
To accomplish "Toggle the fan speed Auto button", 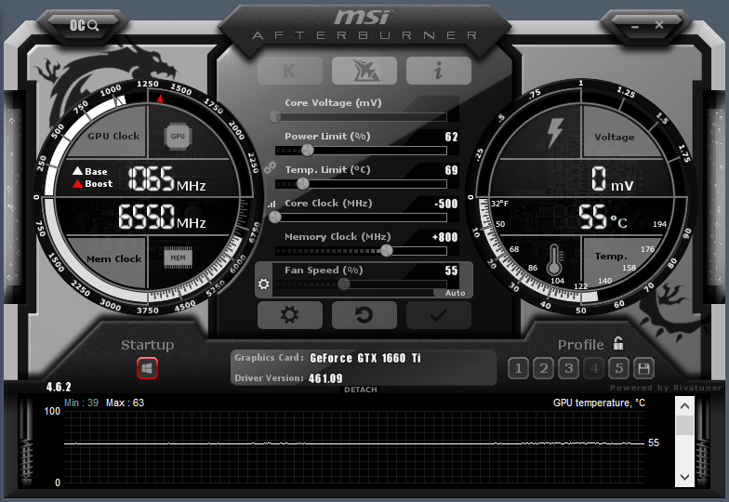I will tap(455, 293).
